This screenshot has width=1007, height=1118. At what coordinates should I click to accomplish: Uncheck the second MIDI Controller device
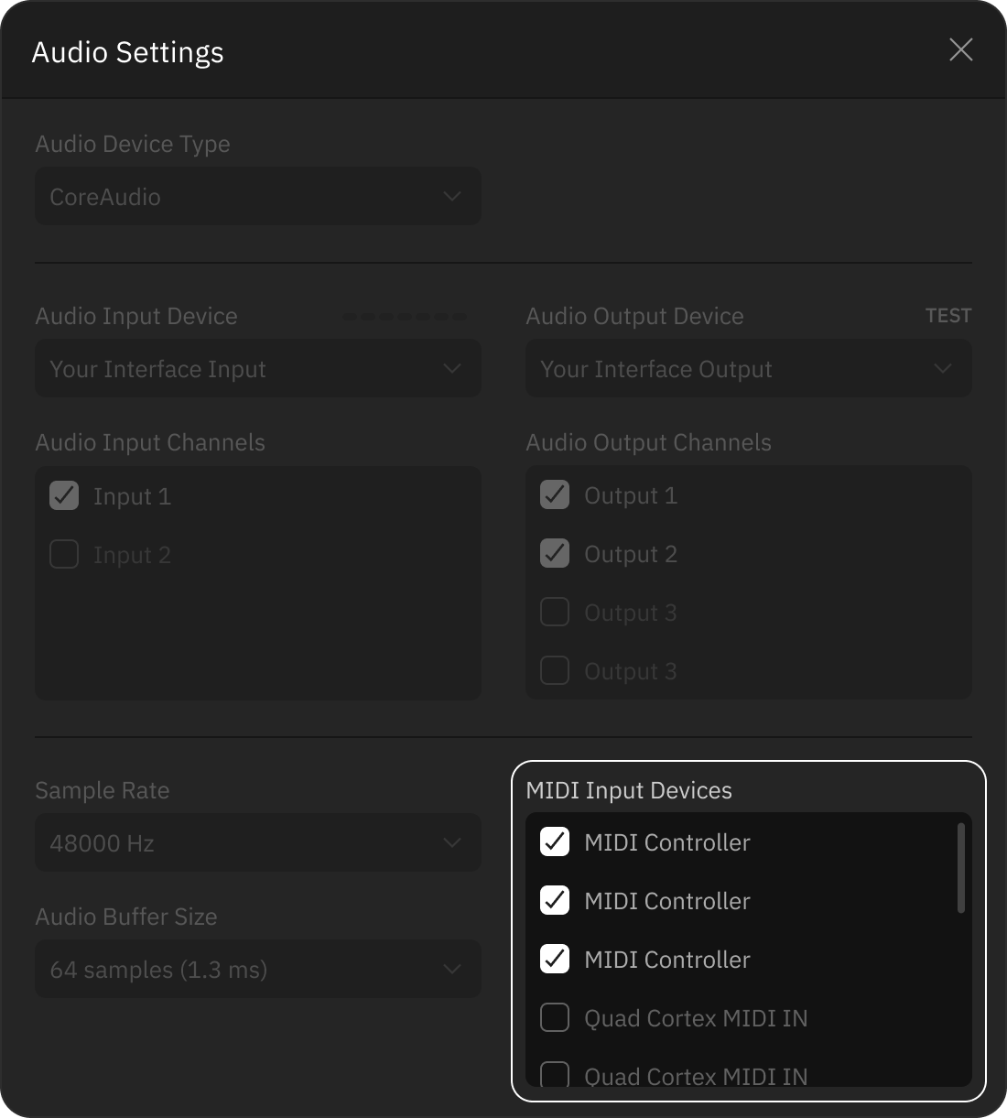[x=554, y=900]
